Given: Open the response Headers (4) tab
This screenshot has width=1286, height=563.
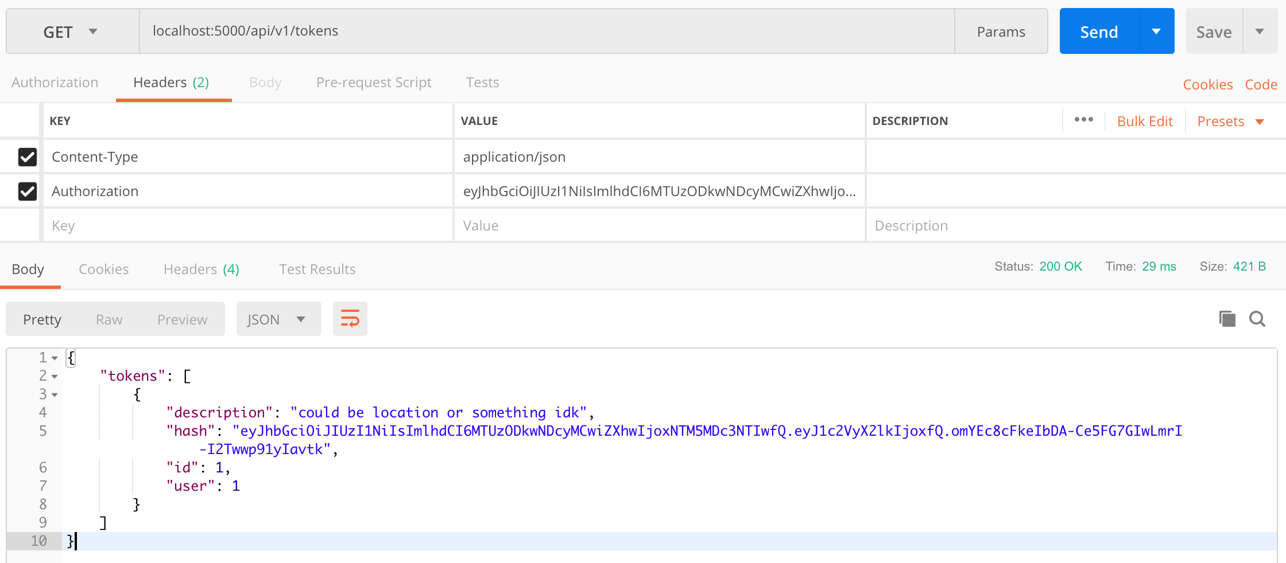Looking at the screenshot, I should click(201, 269).
